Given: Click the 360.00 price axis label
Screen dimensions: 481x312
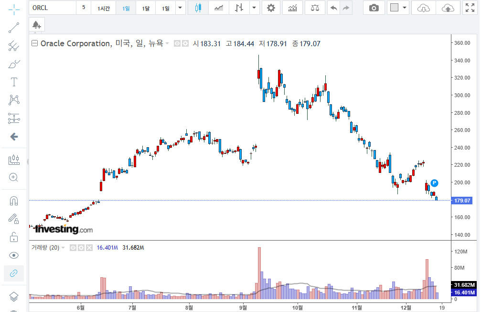Looking at the screenshot, I should [x=462, y=43].
